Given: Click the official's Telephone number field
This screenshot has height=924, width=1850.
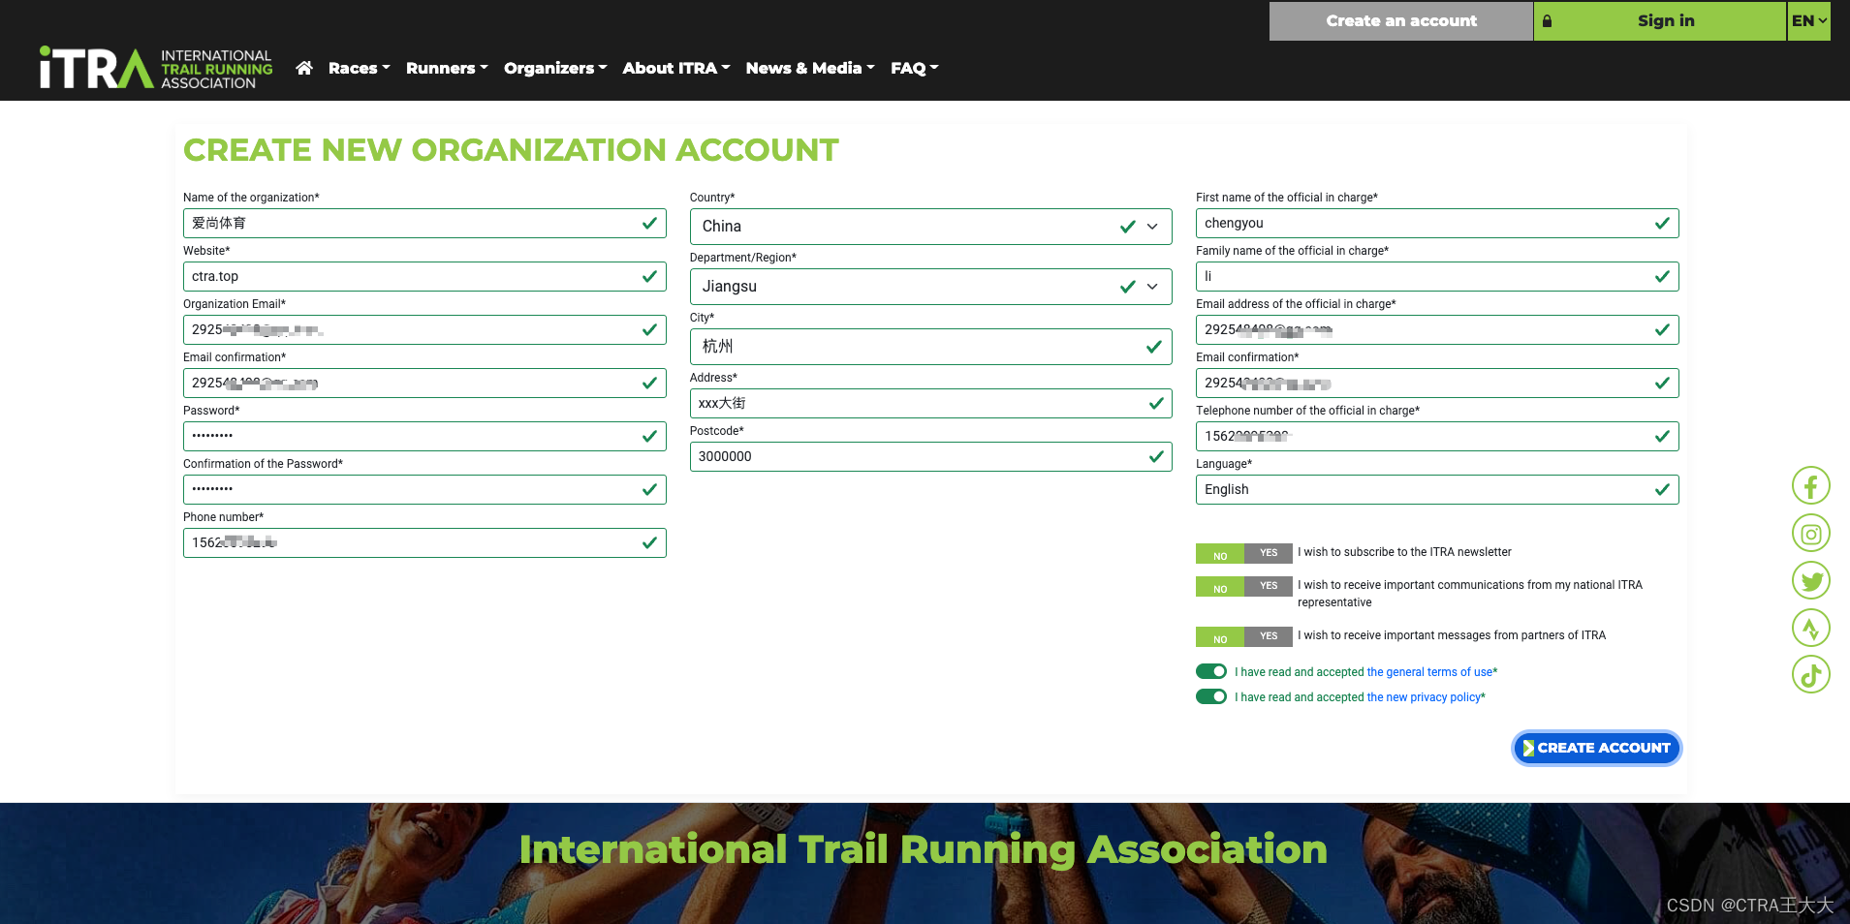Looking at the screenshot, I should click(x=1437, y=437).
